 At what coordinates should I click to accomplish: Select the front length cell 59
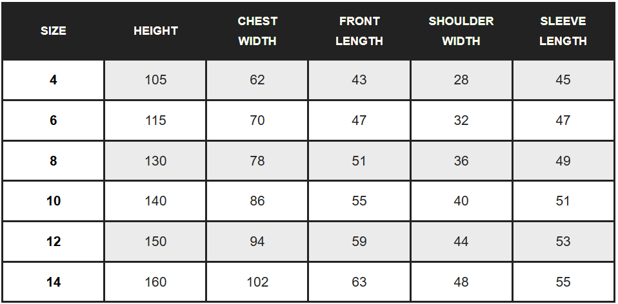point(359,242)
